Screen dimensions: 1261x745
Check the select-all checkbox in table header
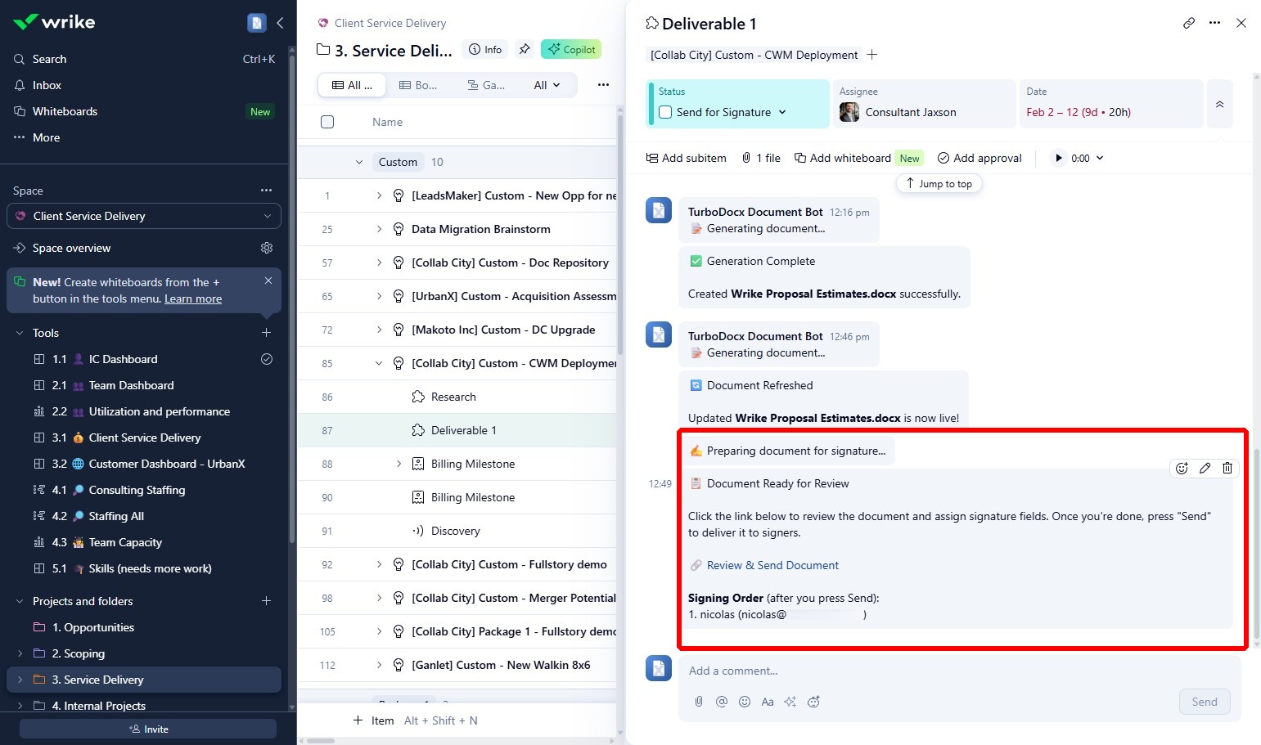327,122
